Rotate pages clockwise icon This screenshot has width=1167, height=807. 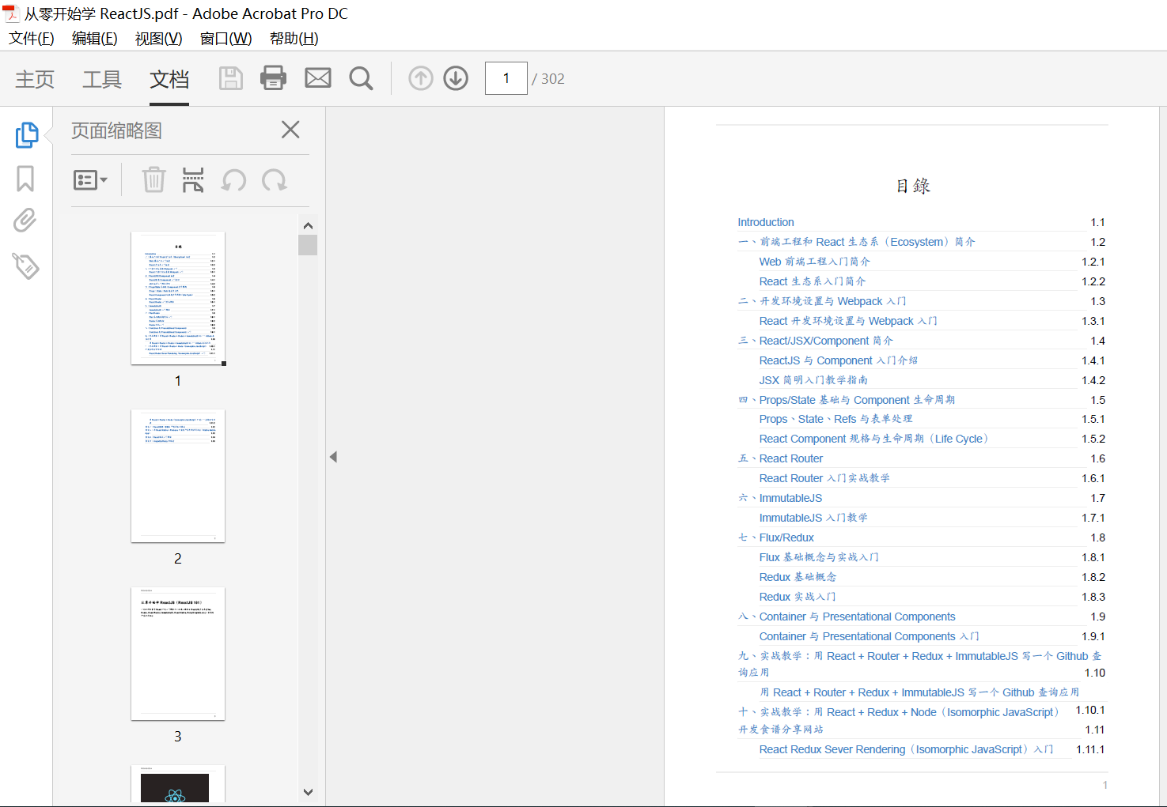(x=275, y=180)
